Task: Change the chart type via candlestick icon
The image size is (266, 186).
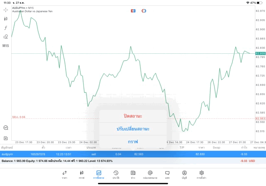Action: [6, 19]
